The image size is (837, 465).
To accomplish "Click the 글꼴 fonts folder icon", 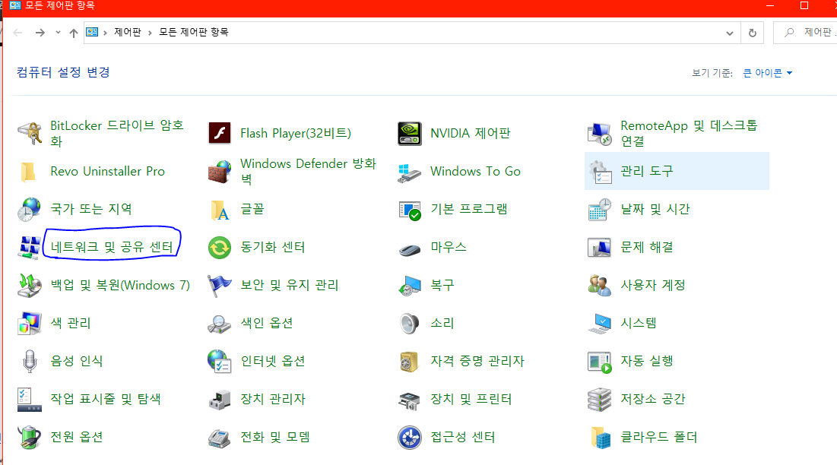I will (x=220, y=210).
